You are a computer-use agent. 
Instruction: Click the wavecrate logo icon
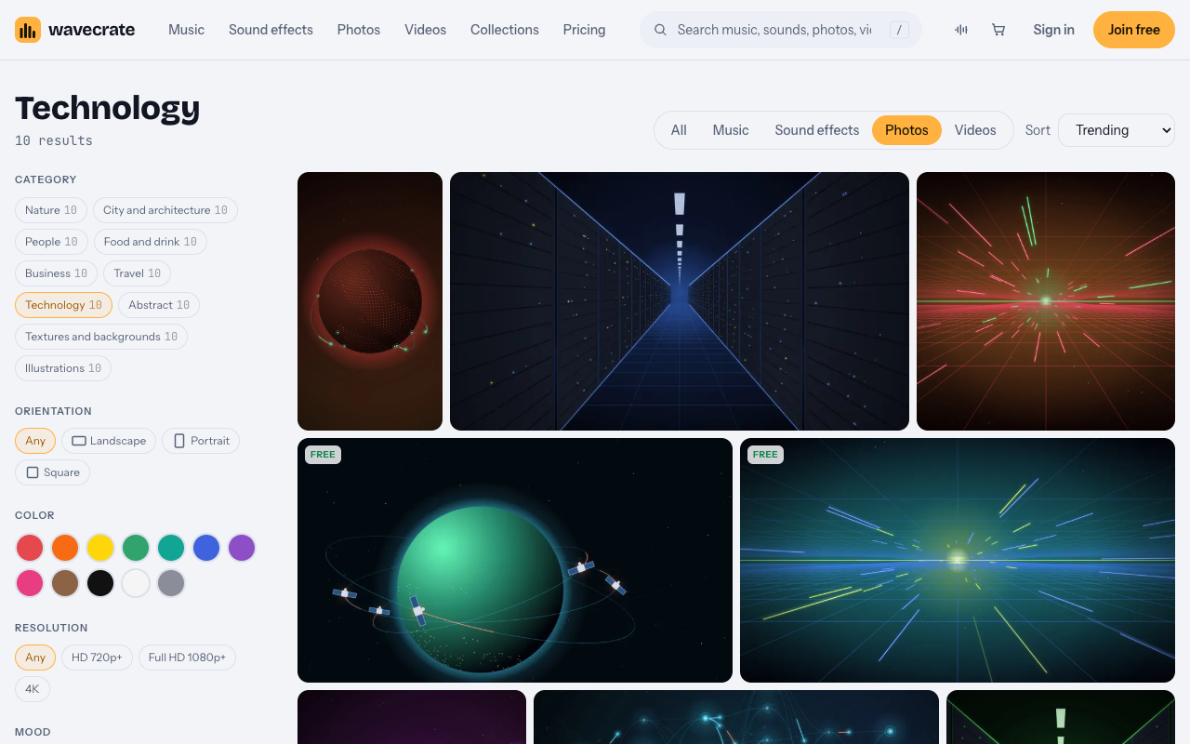(x=28, y=30)
